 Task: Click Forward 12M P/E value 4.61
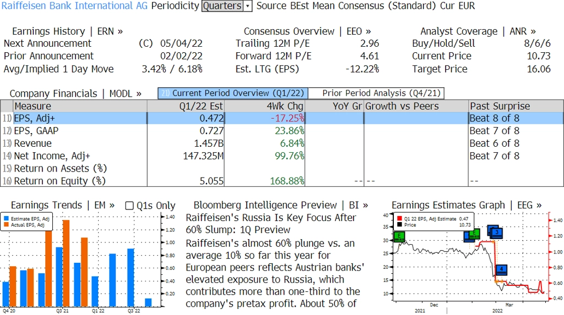tap(370, 56)
